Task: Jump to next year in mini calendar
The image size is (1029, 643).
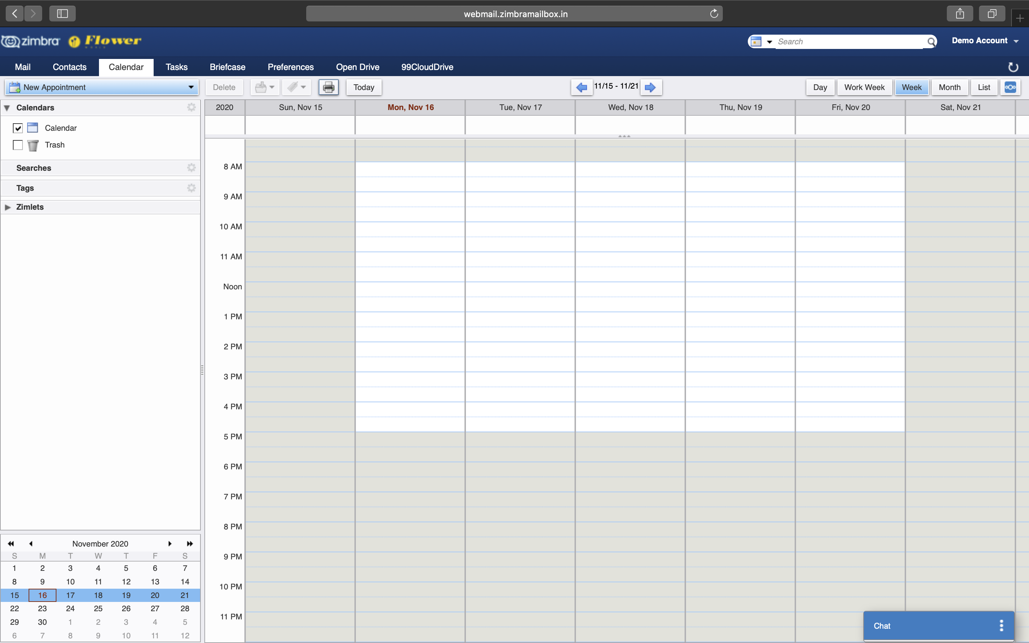Action: [x=190, y=543]
